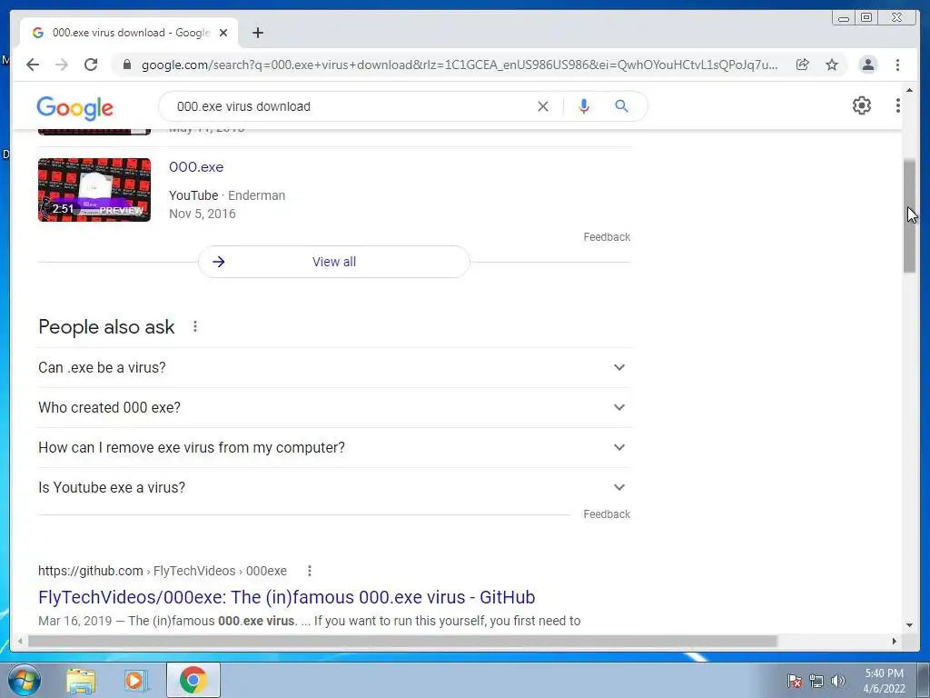Start voice search with the microphone
Viewport: 930px width, 698px height.
pyautogui.click(x=584, y=106)
